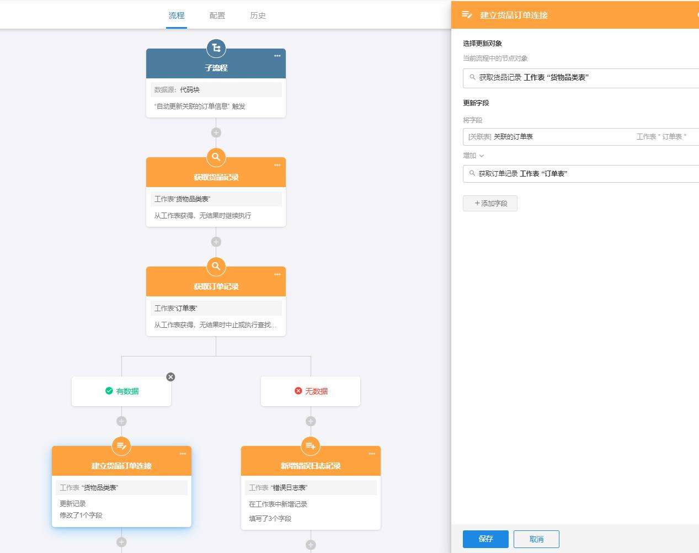Image resolution: width=699 pixels, height=553 pixels.
Task: Click 从工作表获得、无结果时继续执行 description
Action: [202, 216]
